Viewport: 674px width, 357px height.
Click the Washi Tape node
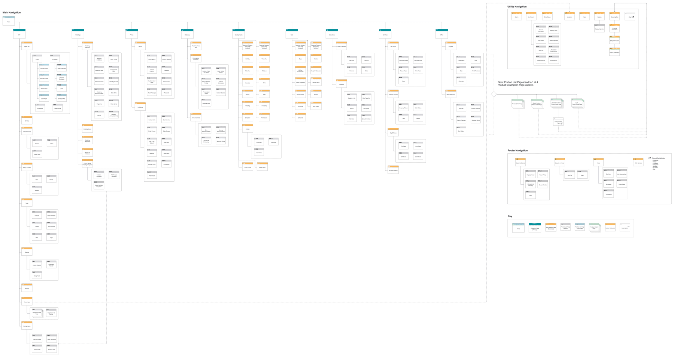click(x=37, y=154)
